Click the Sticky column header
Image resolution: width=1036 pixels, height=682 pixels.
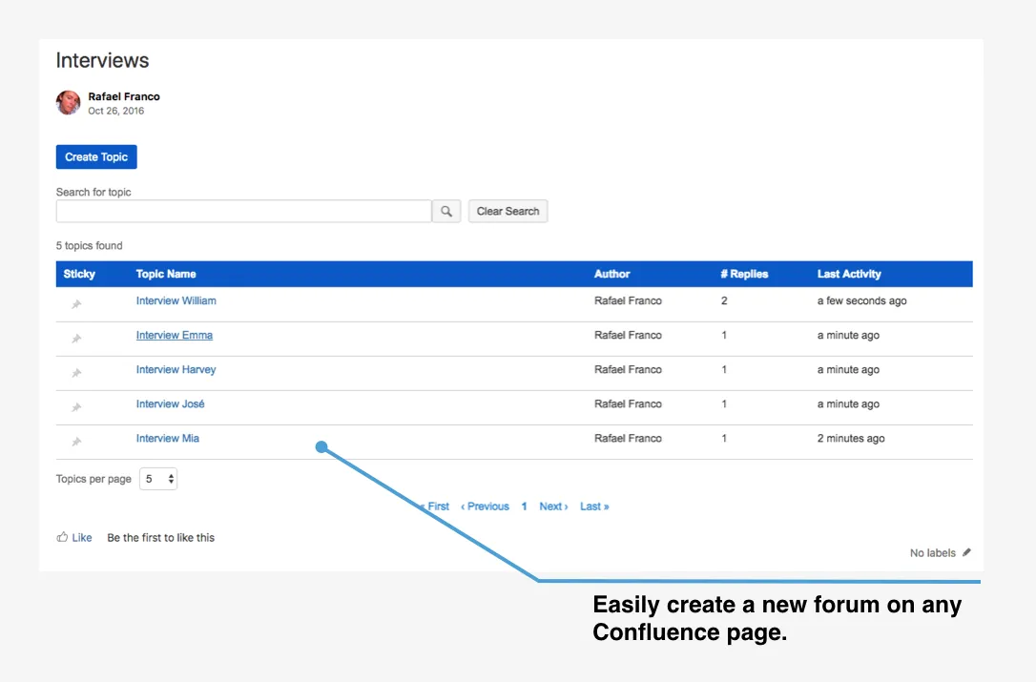[79, 274]
